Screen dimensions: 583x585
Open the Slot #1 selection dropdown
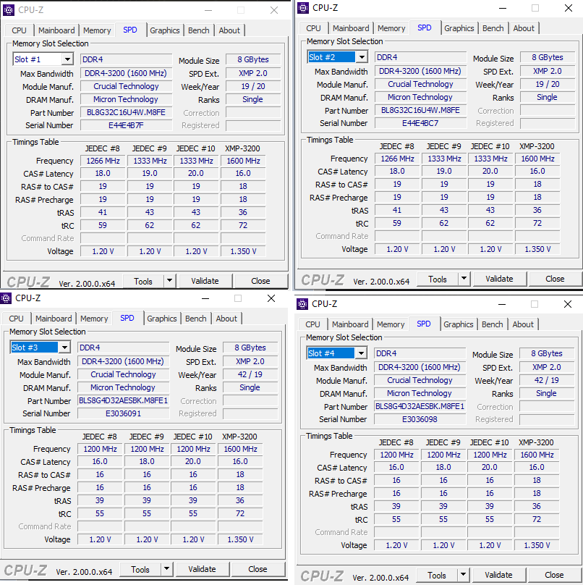[x=67, y=59]
